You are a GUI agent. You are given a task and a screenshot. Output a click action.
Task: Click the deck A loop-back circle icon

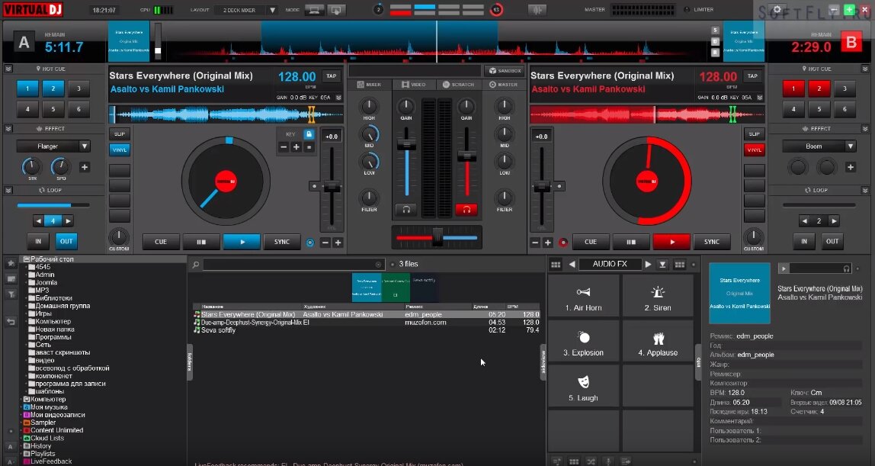(x=309, y=243)
